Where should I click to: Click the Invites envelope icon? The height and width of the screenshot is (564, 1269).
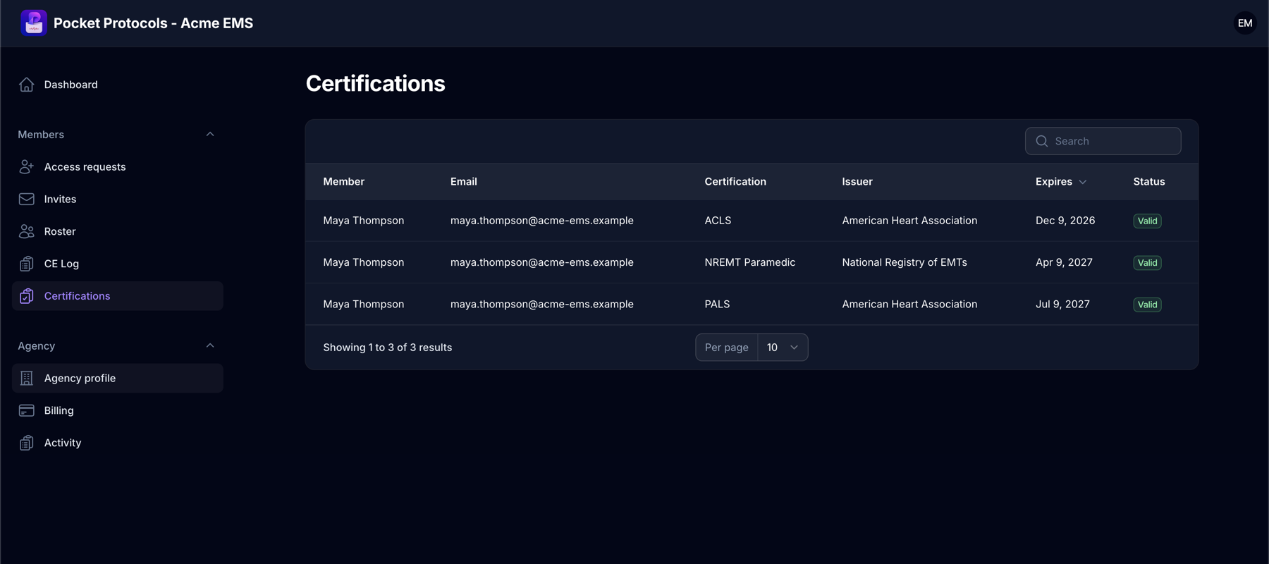pyautogui.click(x=27, y=200)
